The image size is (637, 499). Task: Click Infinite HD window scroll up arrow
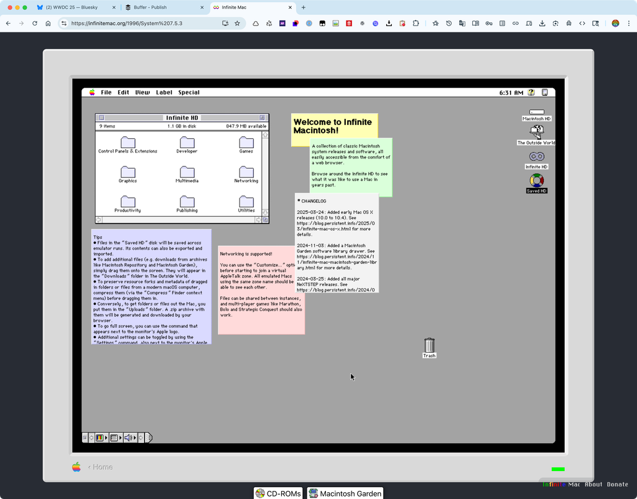coord(265,134)
